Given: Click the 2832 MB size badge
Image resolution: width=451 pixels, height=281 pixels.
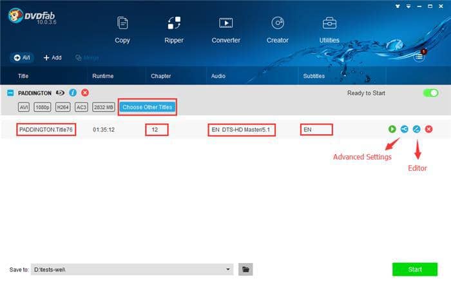Looking at the screenshot, I should click(104, 107).
